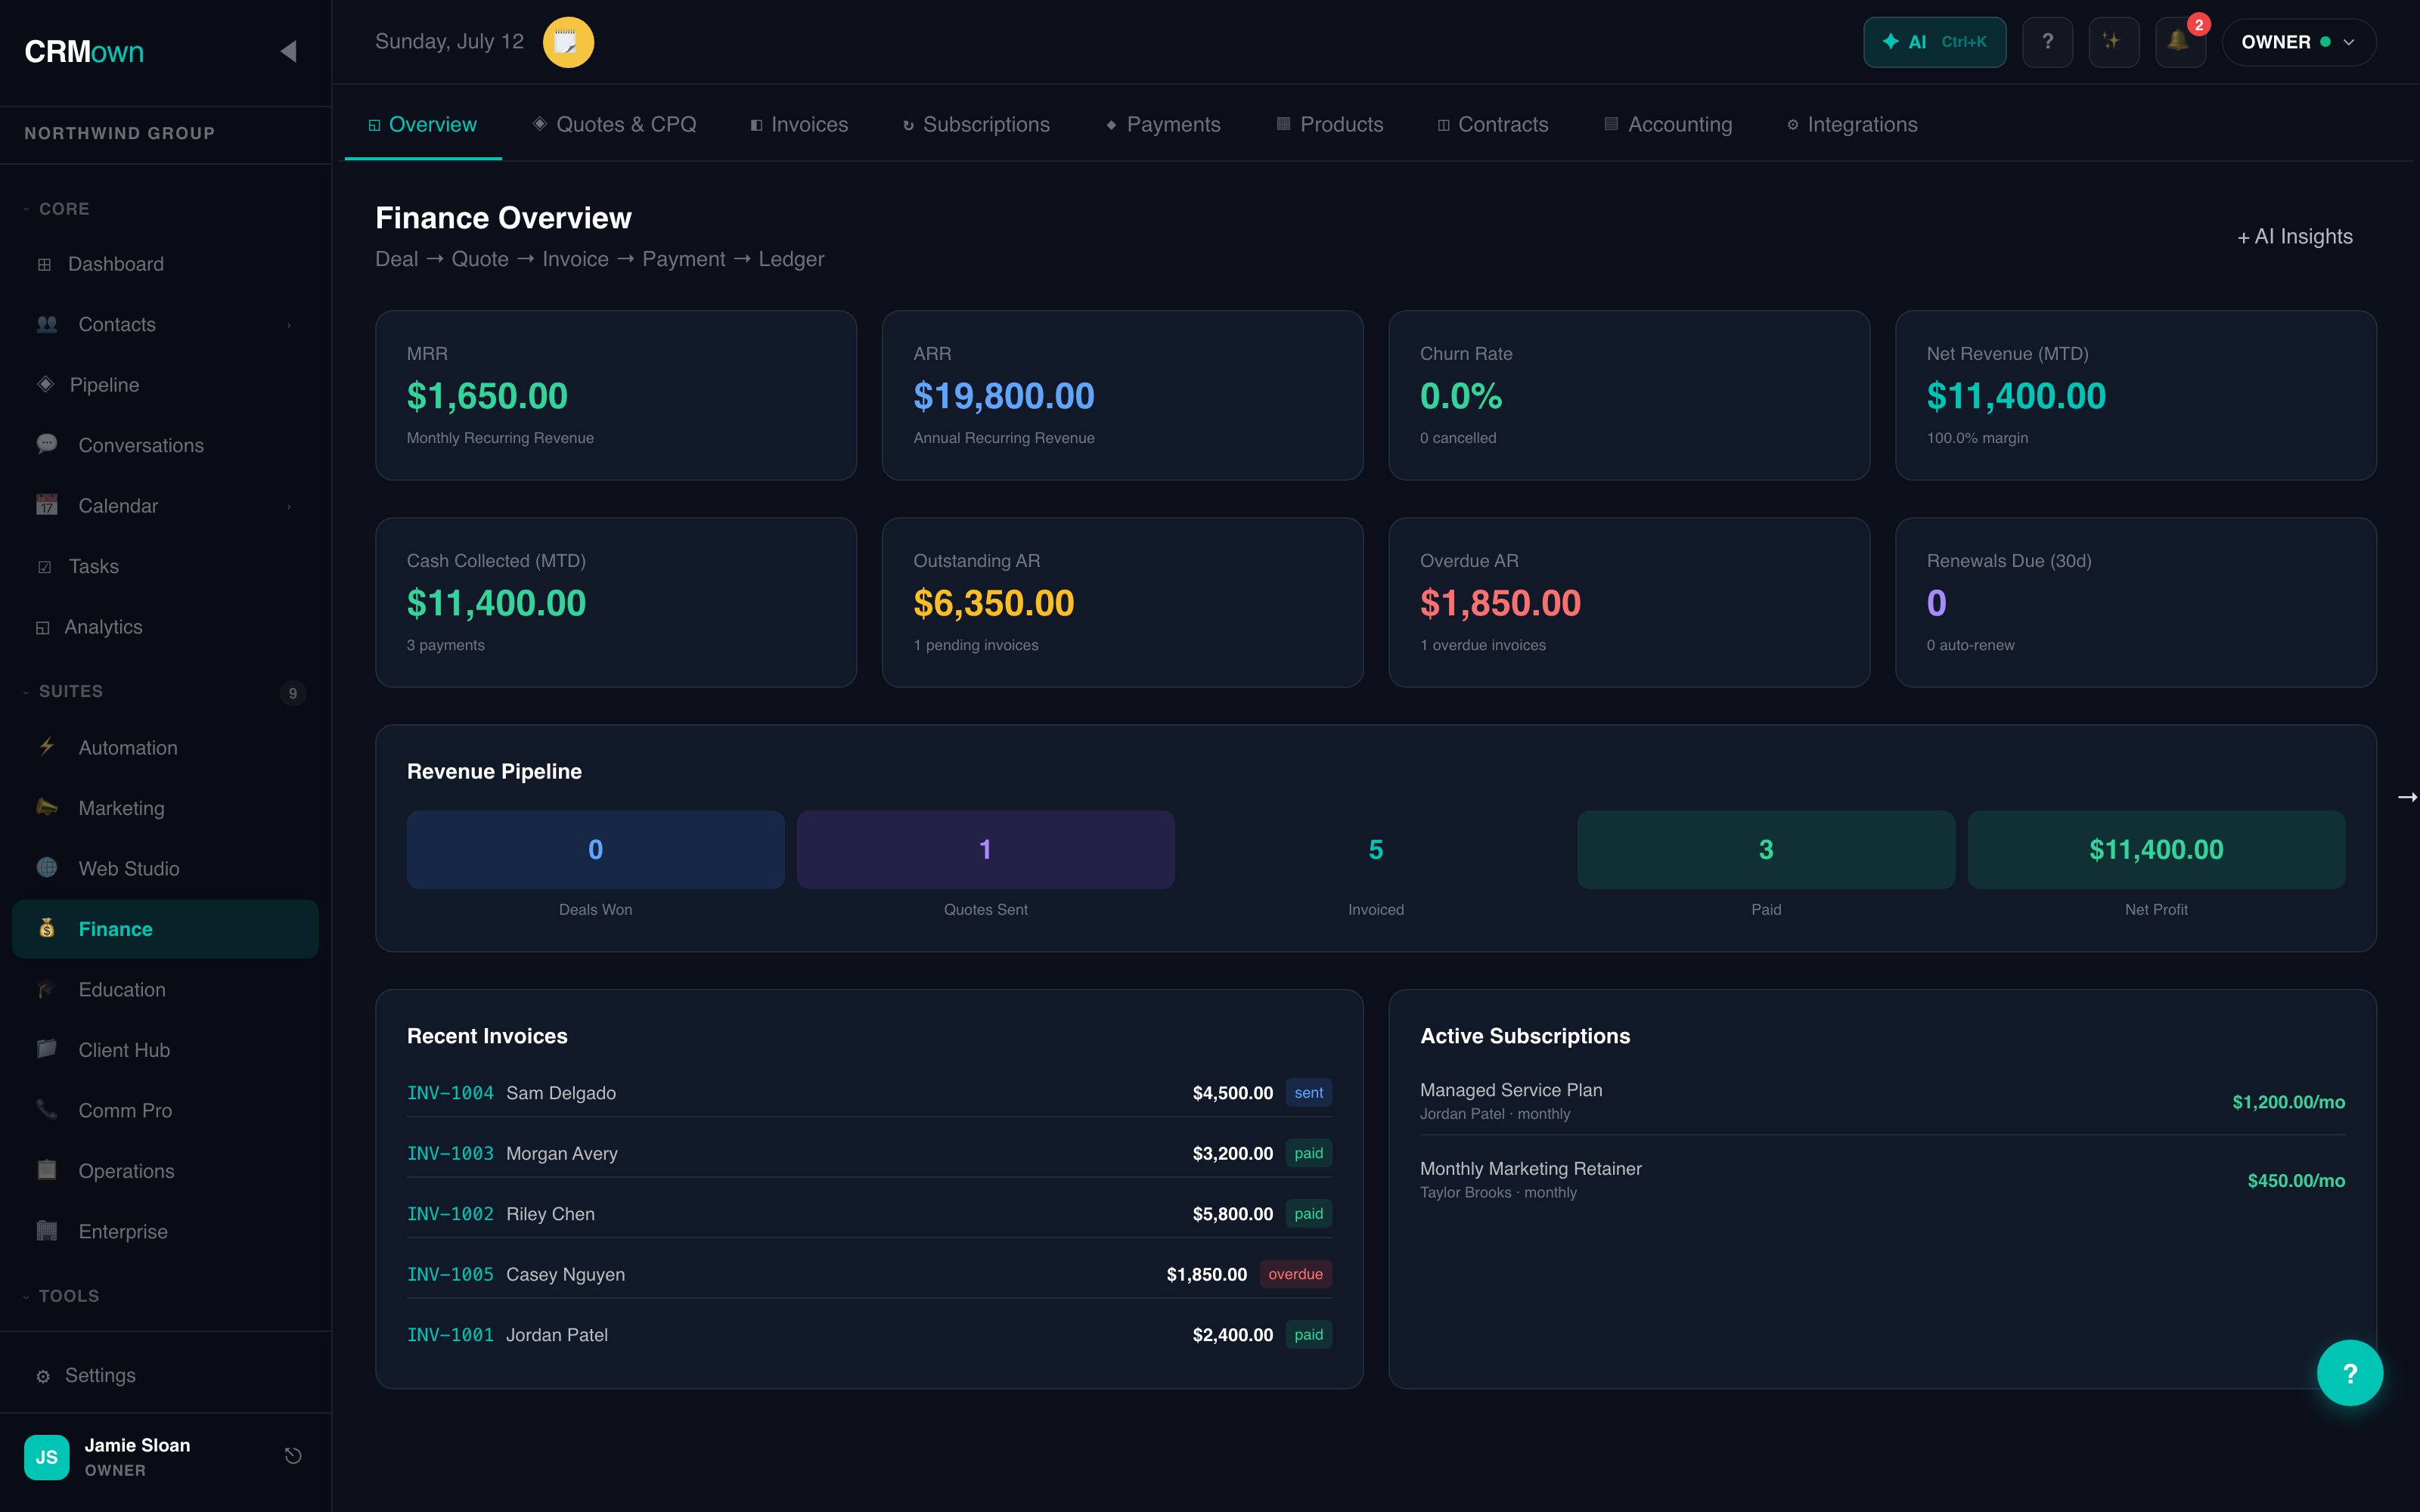
Task: Click the sent status badge
Action: pyautogui.click(x=1308, y=1093)
